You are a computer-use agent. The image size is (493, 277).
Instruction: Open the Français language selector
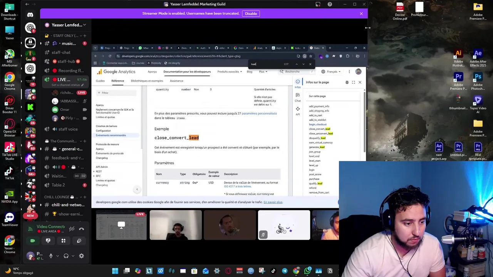[332, 72]
